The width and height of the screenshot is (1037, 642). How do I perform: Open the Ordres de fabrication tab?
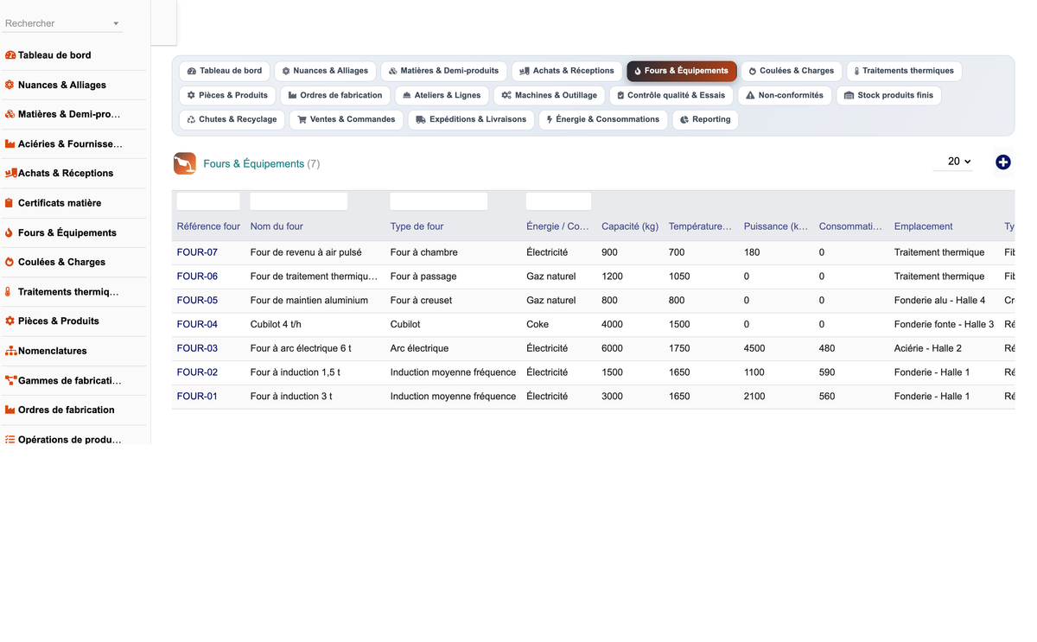coord(335,95)
